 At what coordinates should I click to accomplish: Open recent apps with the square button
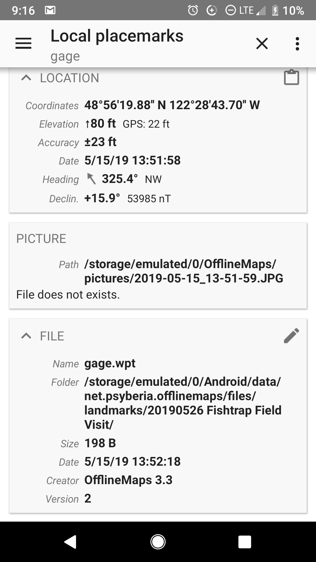pyautogui.click(x=245, y=542)
